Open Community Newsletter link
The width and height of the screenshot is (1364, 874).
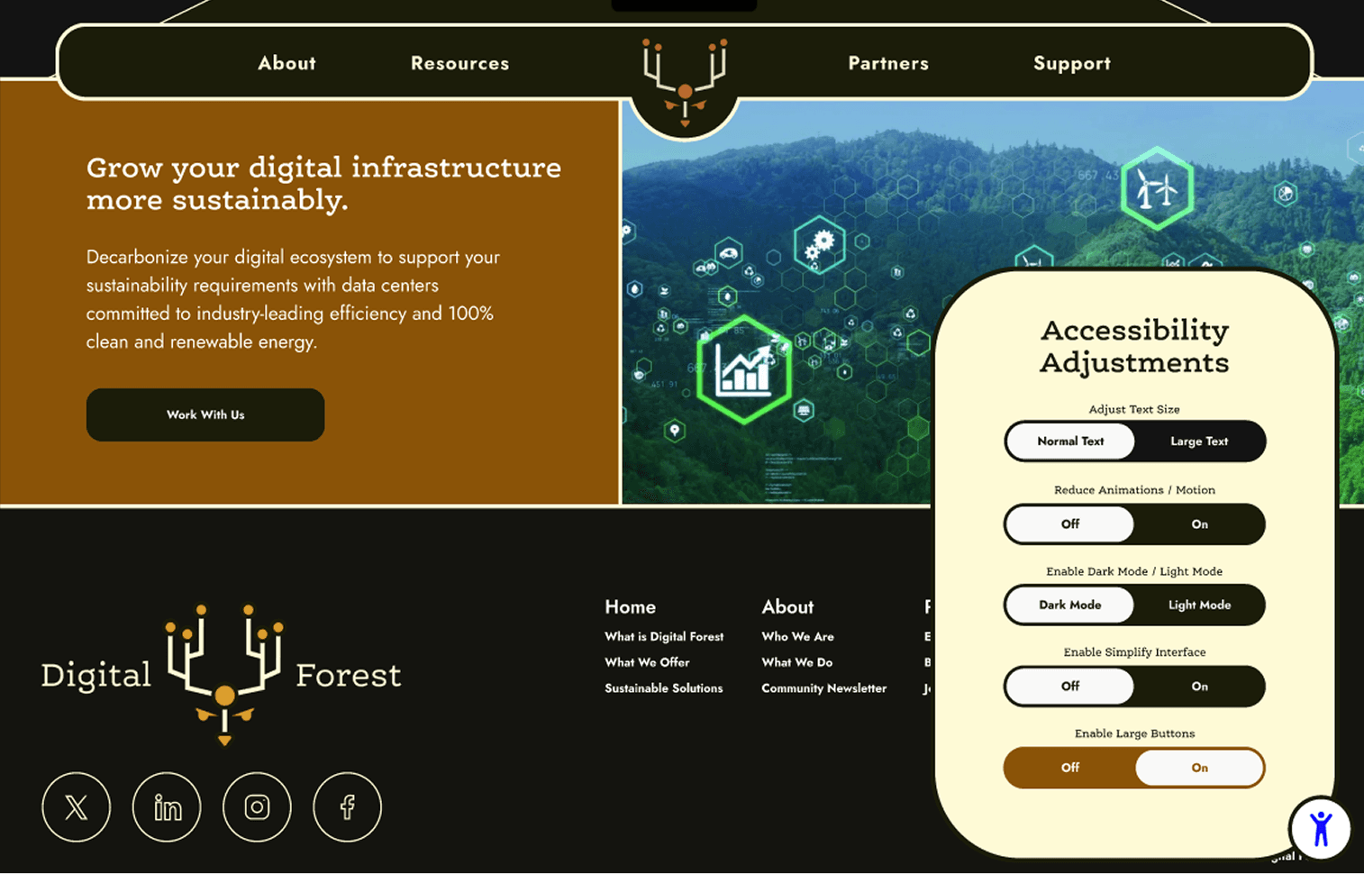tap(823, 688)
